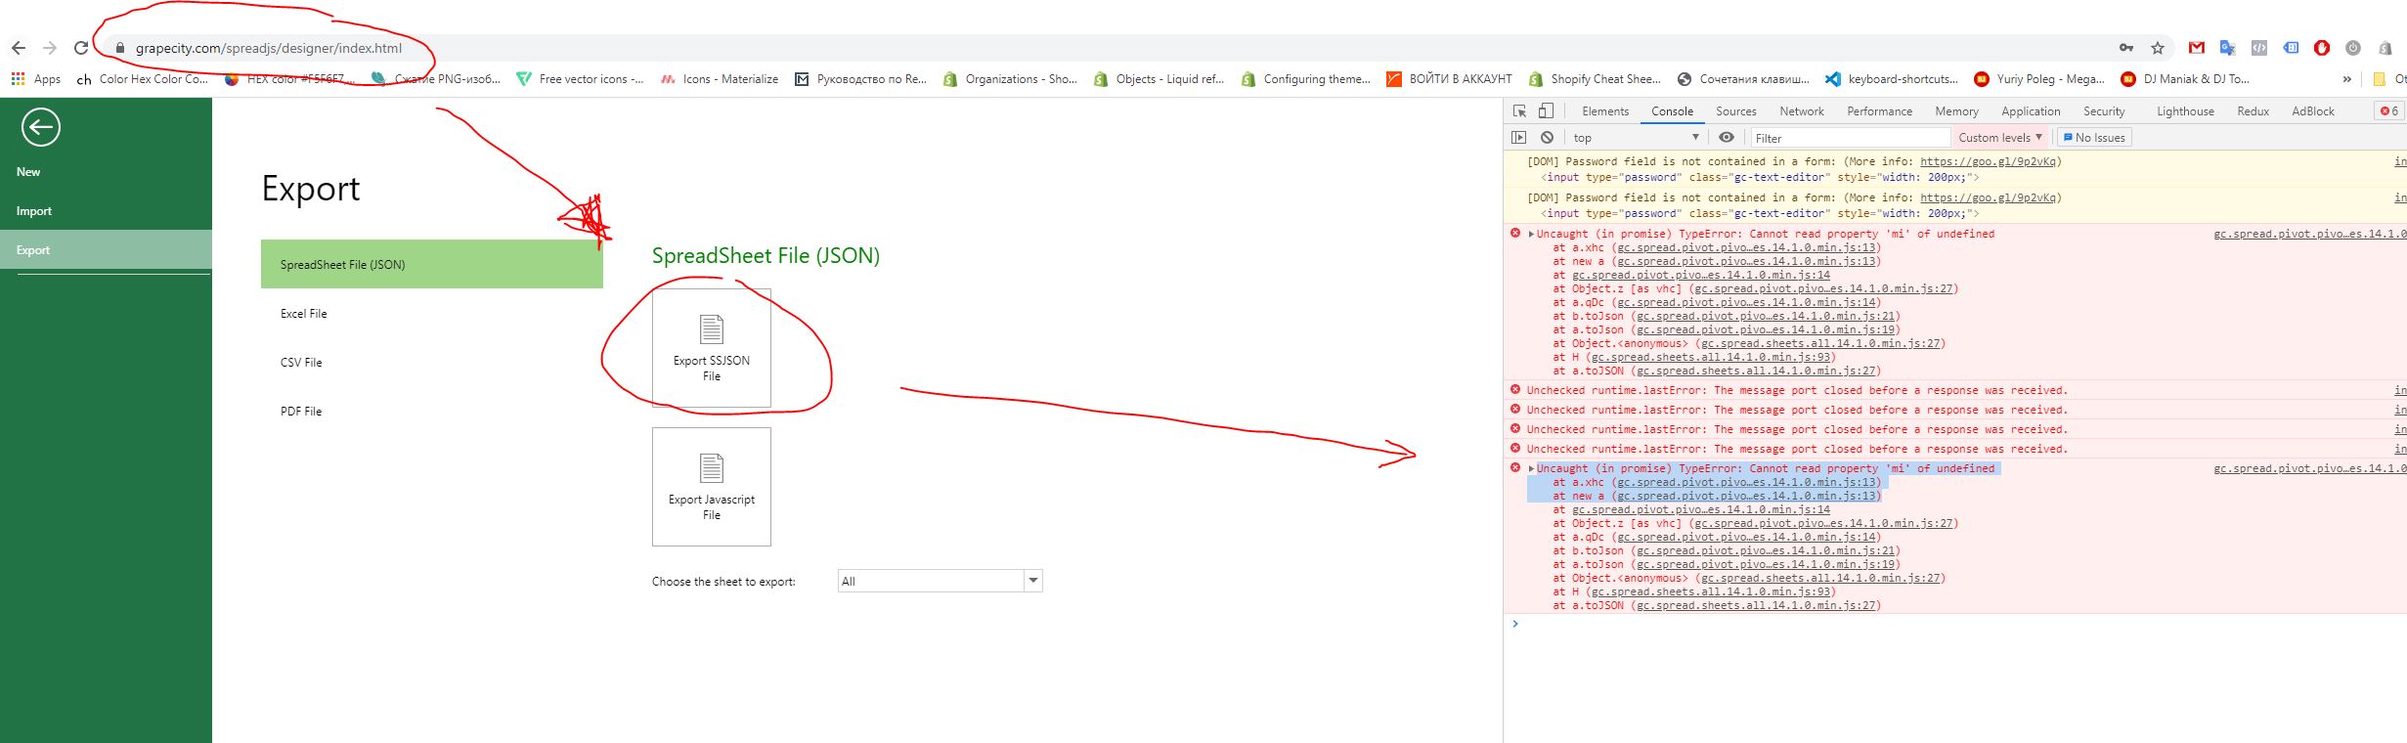
Task: Select Excel File export option
Action: point(304,314)
